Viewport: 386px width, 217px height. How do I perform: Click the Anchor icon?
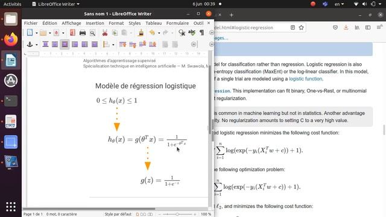(30, 44)
